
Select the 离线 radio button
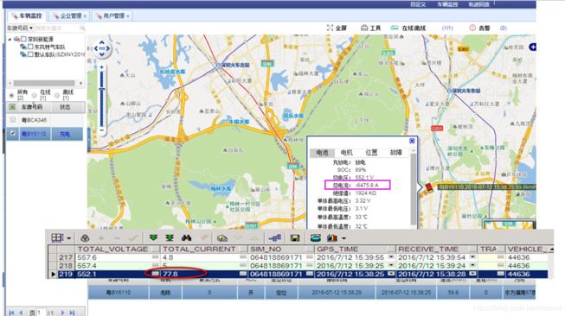pyautogui.click(x=57, y=96)
